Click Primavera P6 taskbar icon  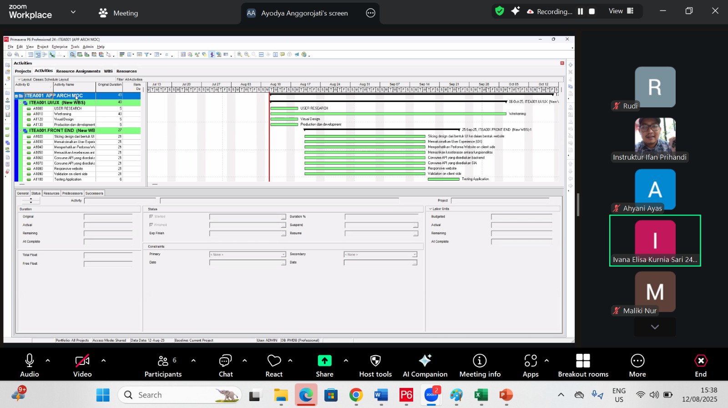pos(406,395)
